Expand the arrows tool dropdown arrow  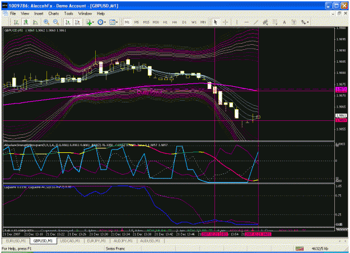click(x=308, y=22)
